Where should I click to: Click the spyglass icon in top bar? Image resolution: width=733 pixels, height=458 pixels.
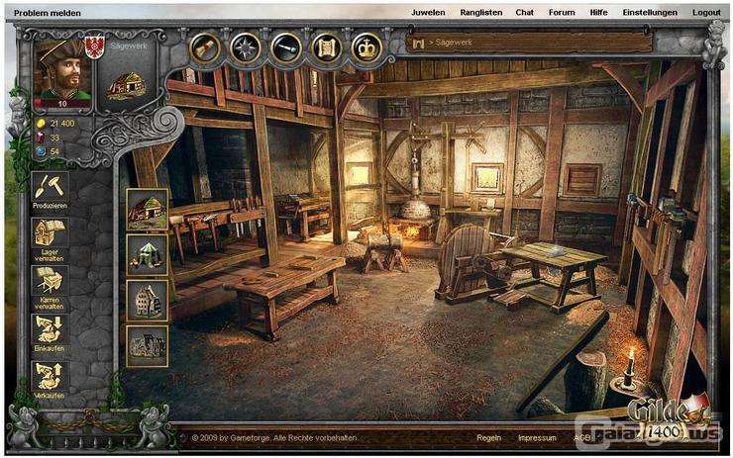(285, 46)
